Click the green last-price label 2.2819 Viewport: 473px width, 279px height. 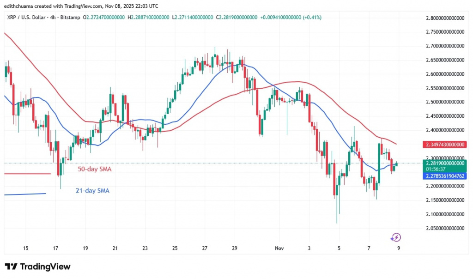coord(444,164)
